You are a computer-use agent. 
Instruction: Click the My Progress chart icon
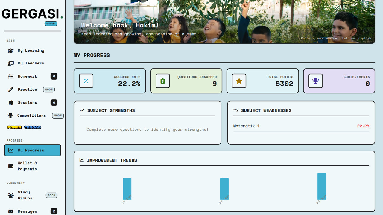tap(11, 150)
